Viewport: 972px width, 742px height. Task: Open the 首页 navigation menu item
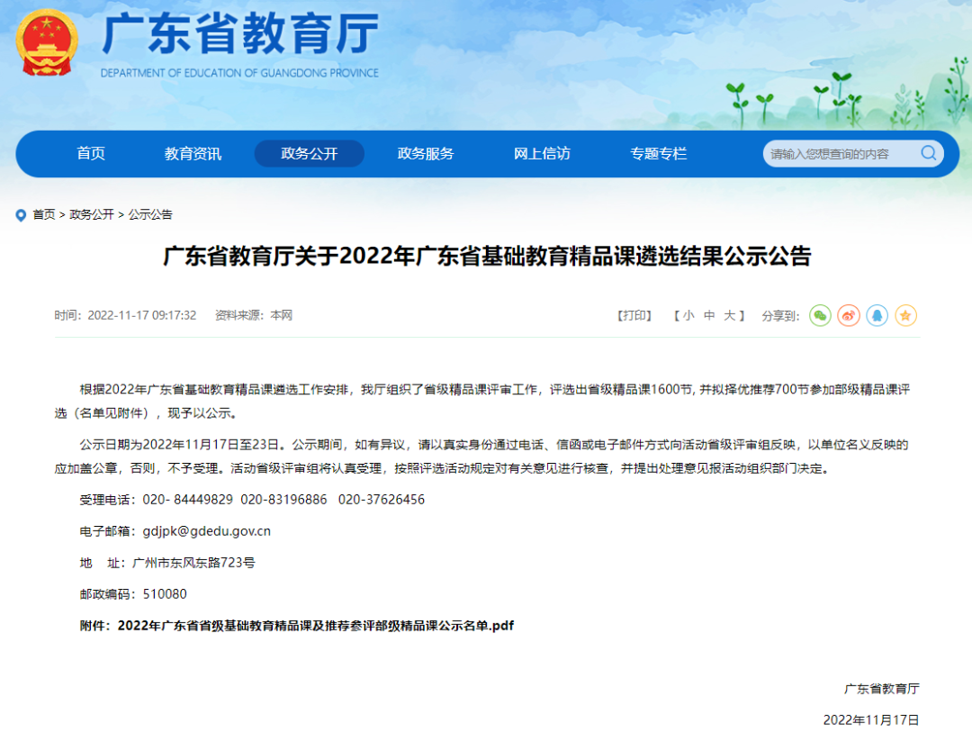(90, 154)
